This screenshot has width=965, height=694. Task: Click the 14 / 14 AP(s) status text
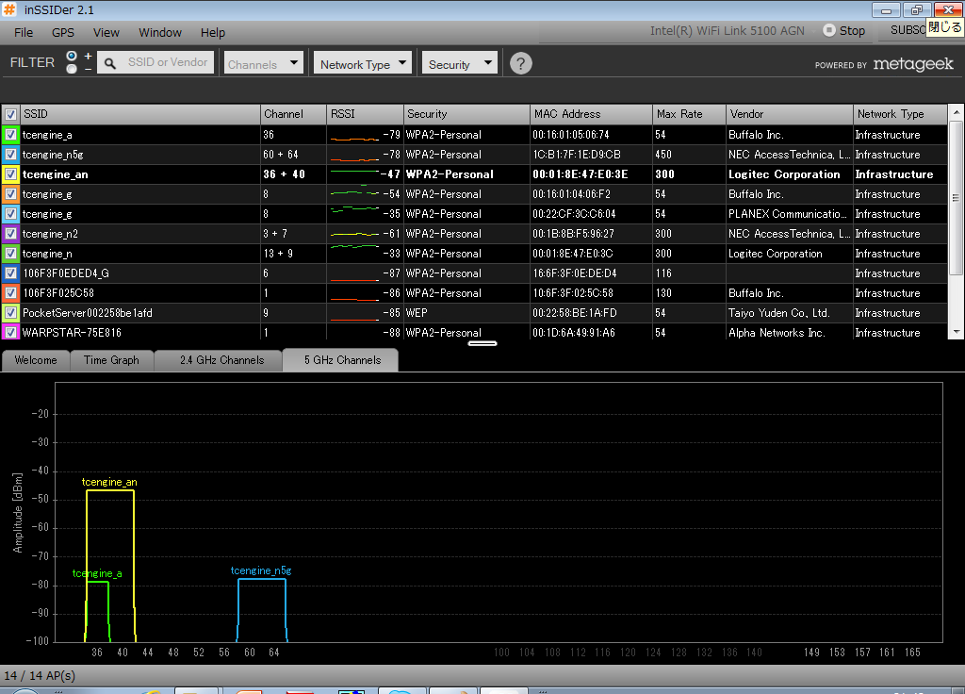(40, 675)
